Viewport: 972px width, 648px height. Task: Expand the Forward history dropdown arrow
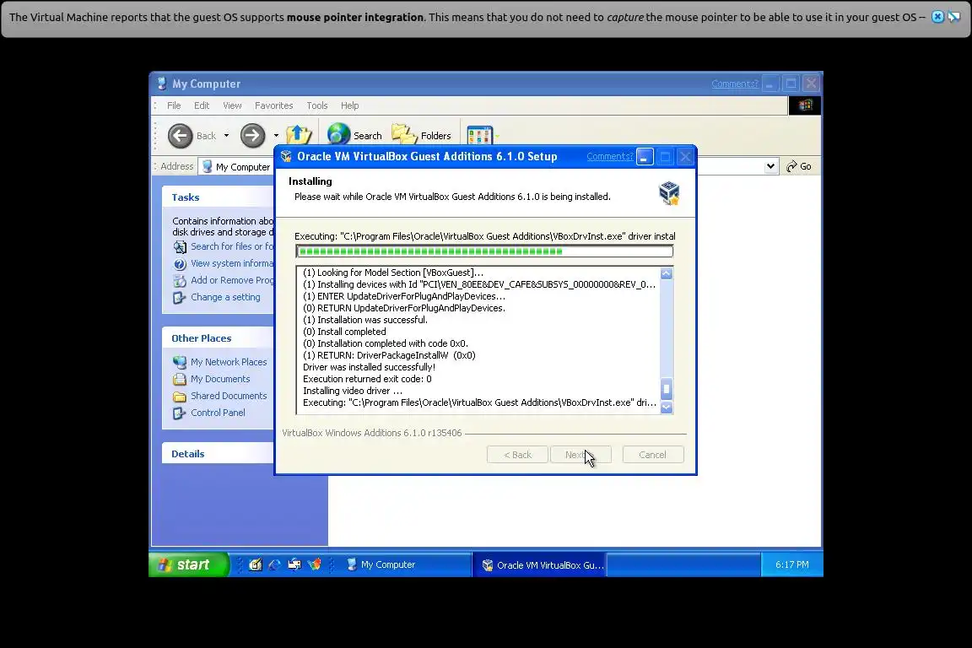(x=276, y=136)
